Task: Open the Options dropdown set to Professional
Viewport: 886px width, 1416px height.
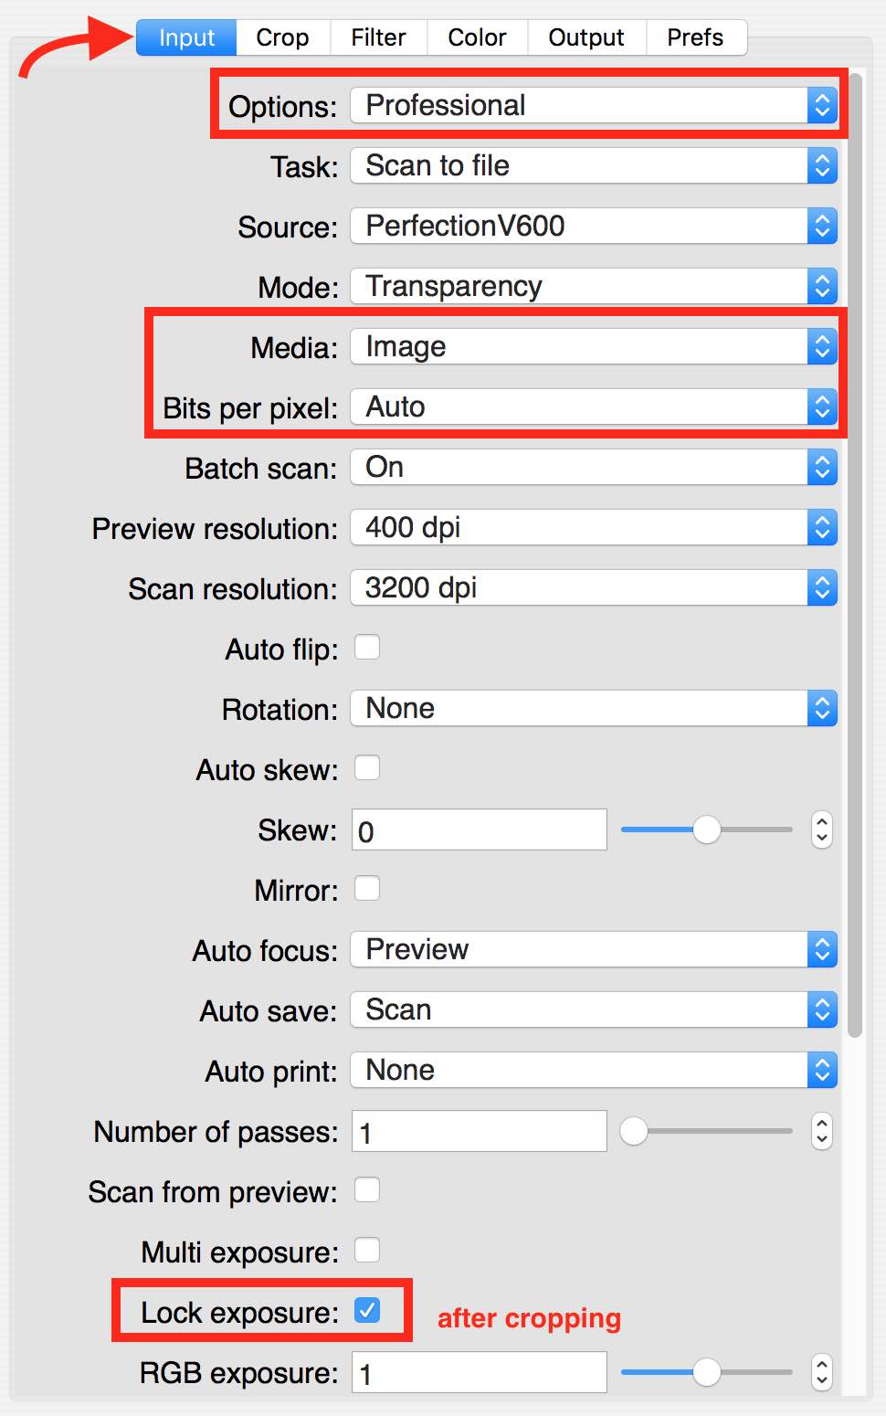Action: click(x=594, y=105)
